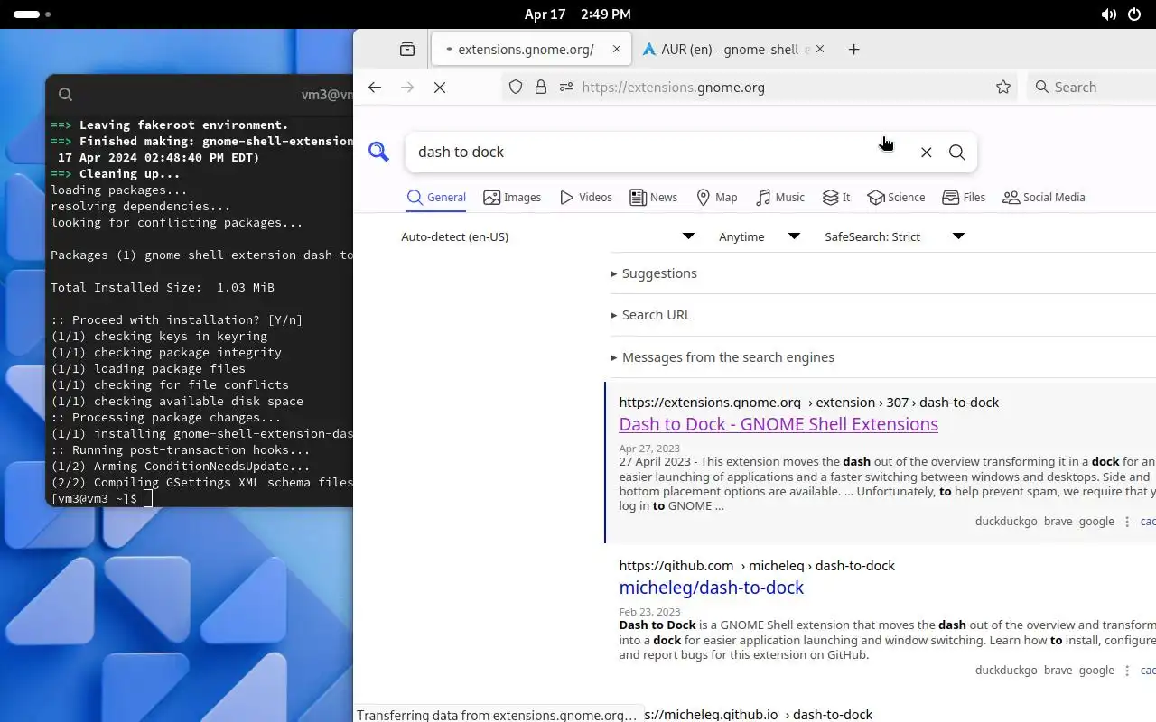Open the top bar clock Apr 17 2:49 PM

(578, 14)
